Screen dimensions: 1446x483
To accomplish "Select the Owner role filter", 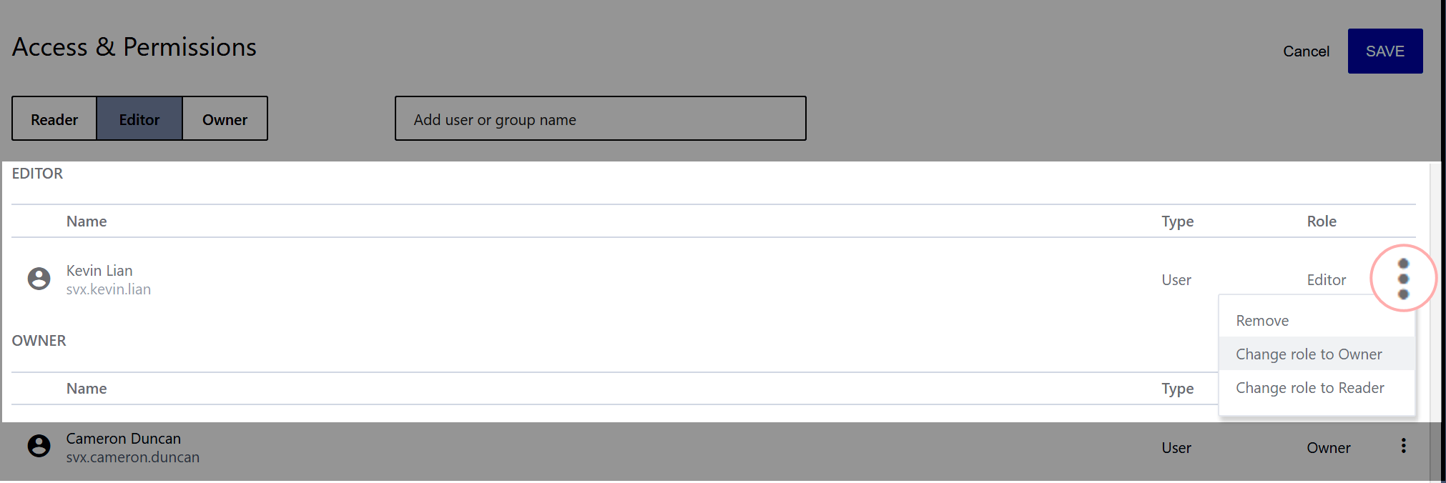I will coord(225,119).
